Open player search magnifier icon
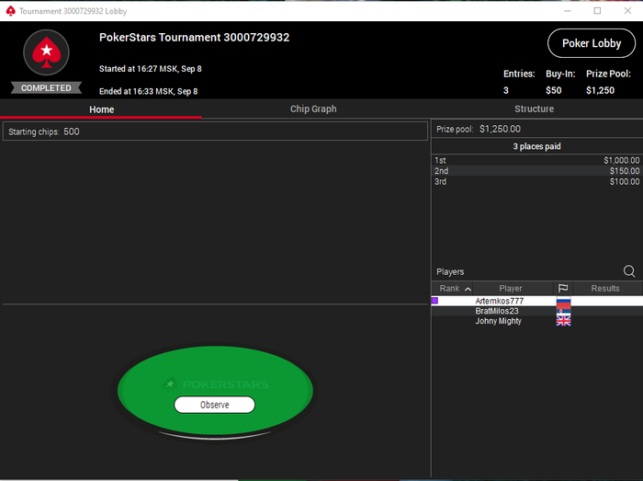The width and height of the screenshot is (643, 481). [x=629, y=271]
